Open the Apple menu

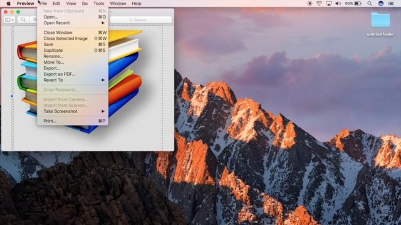8,3
